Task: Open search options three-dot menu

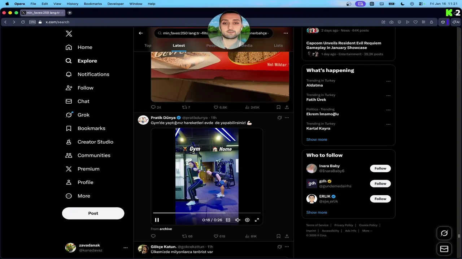Action: [286, 33]
